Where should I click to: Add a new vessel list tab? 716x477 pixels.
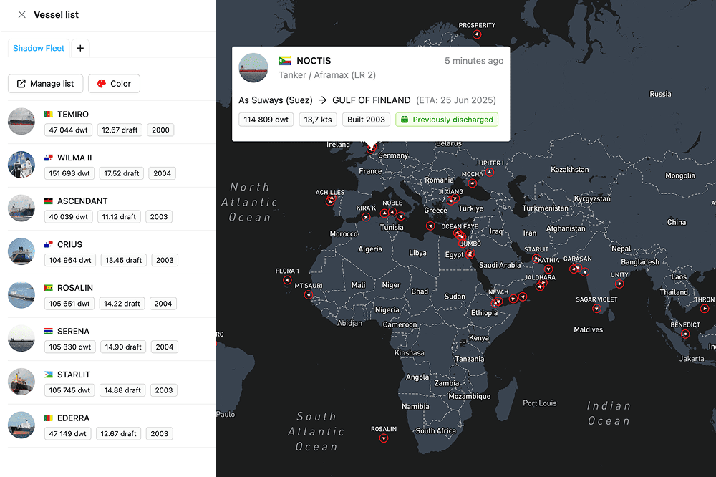coord(80,48)
